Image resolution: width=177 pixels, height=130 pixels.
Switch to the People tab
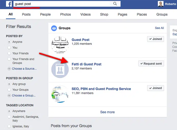(x=45, y=14)
